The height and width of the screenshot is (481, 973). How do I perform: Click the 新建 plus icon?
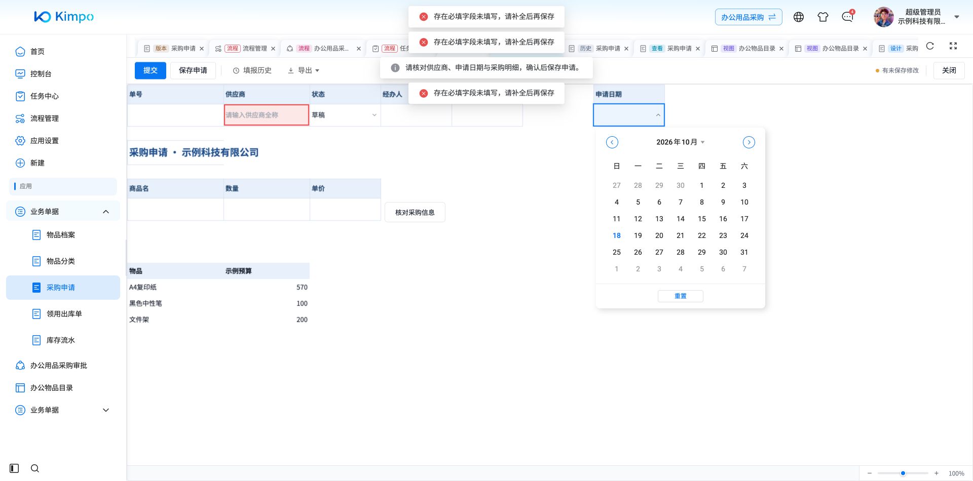(x=20, y=163)
